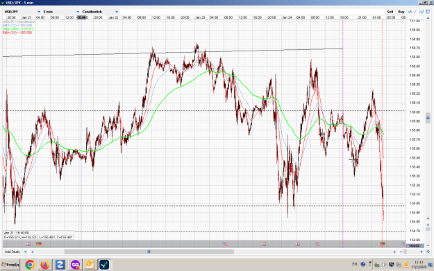The image size is (434, 271).
Task: Click the horizontal zoom slider handle
Action: pos(406,252)
